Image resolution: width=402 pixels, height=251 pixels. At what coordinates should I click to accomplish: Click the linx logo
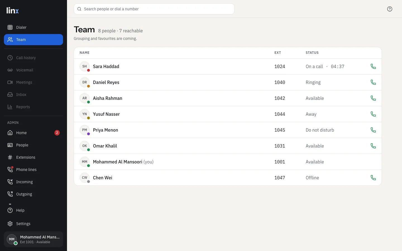coord(13,11)
